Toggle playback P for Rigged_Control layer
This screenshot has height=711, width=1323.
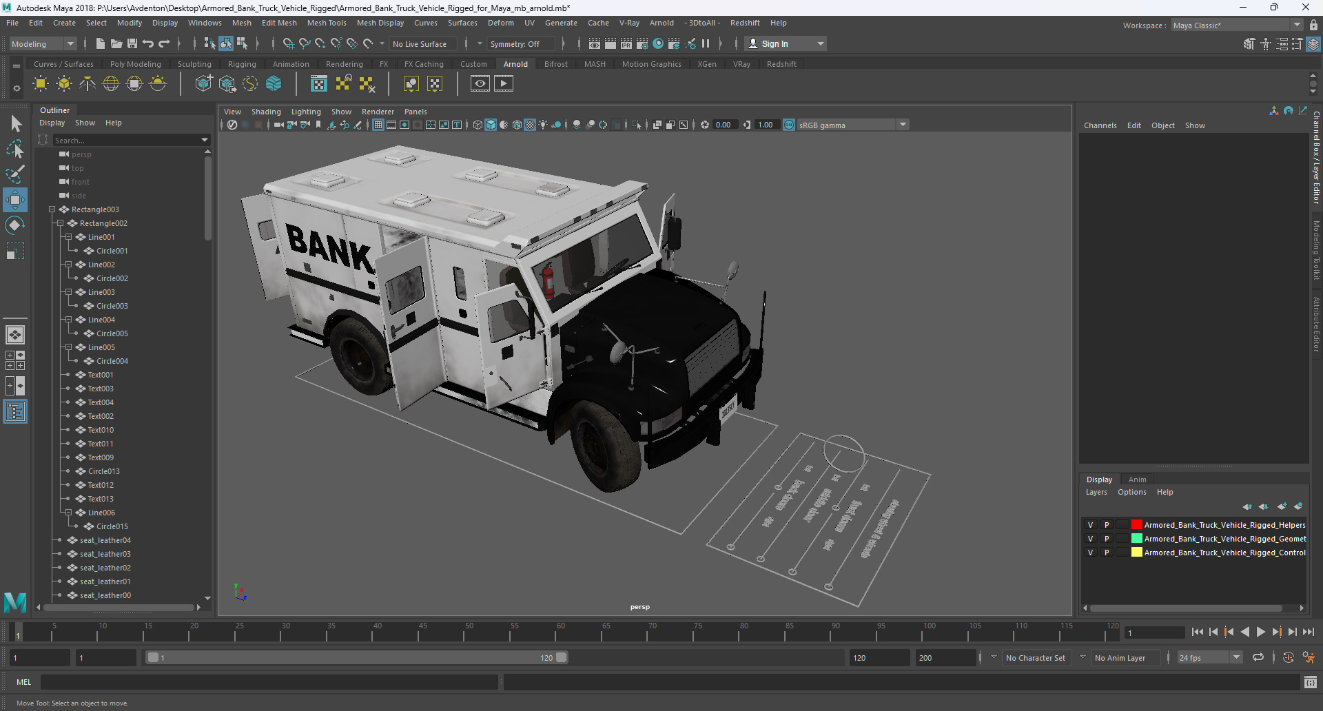pos(1107,553)
